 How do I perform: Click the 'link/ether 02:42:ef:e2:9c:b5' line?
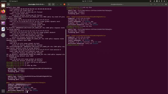[29, 31]
